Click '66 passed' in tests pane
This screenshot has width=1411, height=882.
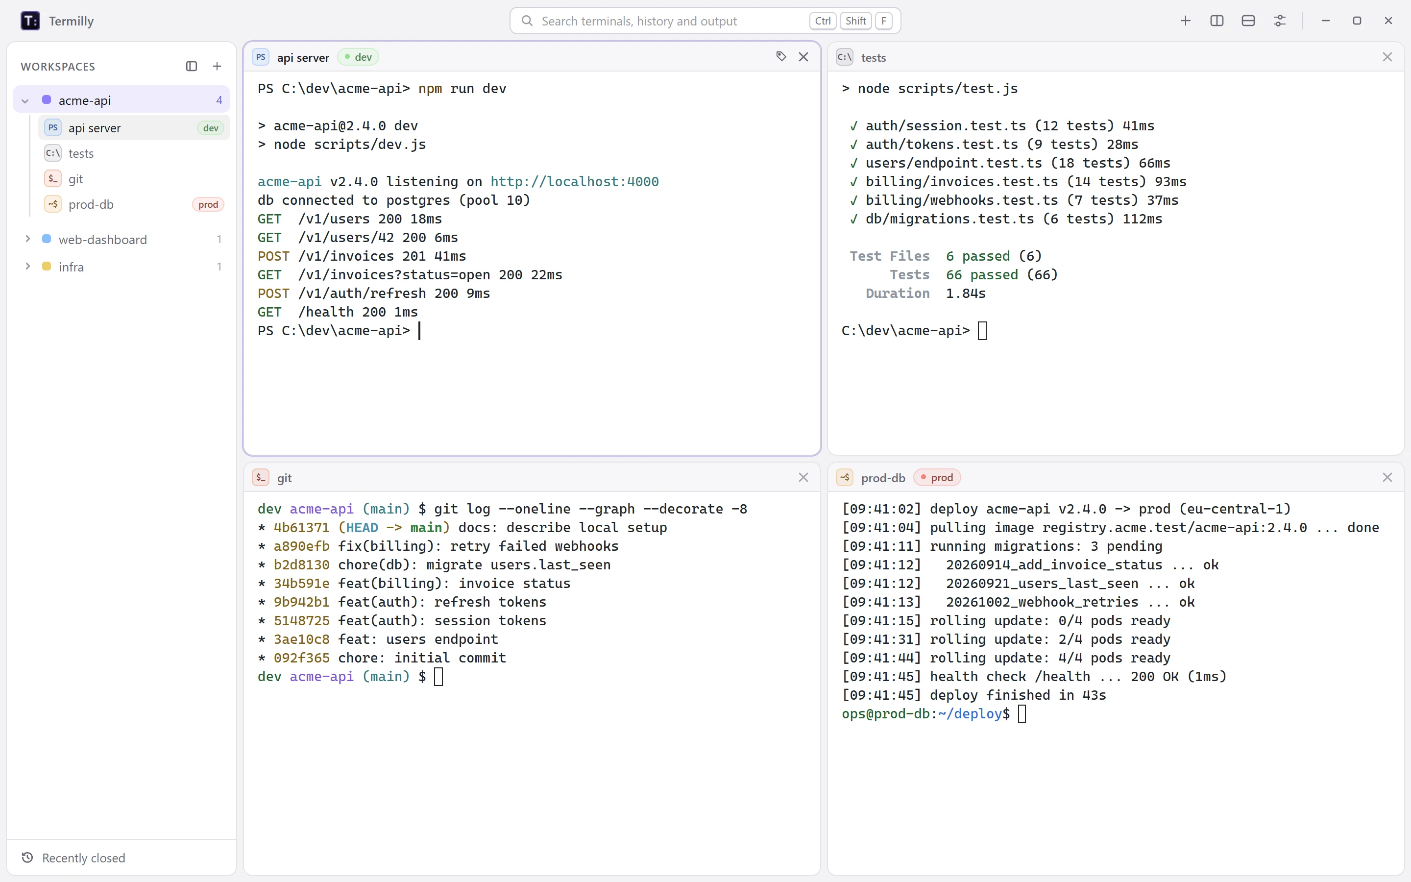pos(982,275)
